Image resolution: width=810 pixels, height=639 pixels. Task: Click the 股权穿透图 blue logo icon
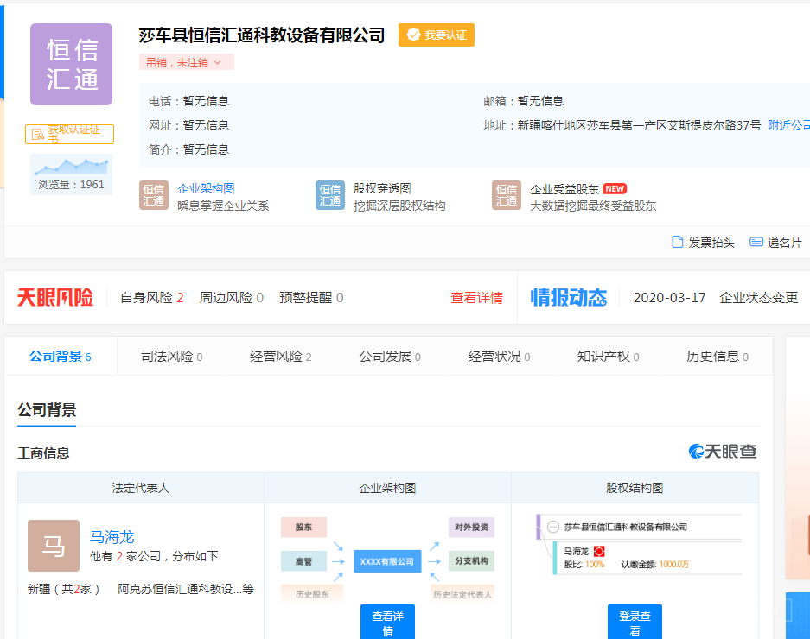[330, 196]
